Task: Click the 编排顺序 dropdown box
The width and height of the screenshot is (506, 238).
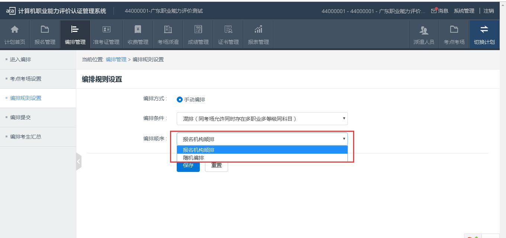Action: click(x=262, y=139)
